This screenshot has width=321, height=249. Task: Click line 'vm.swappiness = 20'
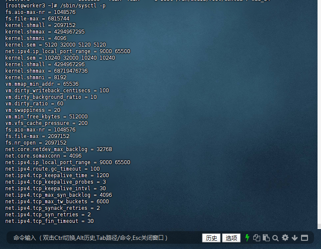click(x=33, y=110)
